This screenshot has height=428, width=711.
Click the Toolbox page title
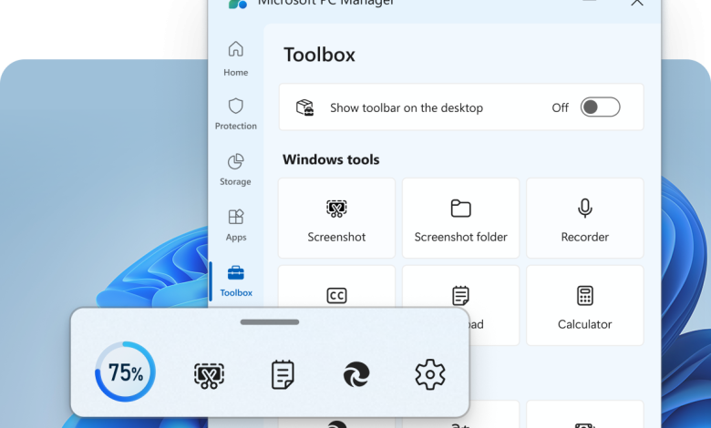(320, 55)
